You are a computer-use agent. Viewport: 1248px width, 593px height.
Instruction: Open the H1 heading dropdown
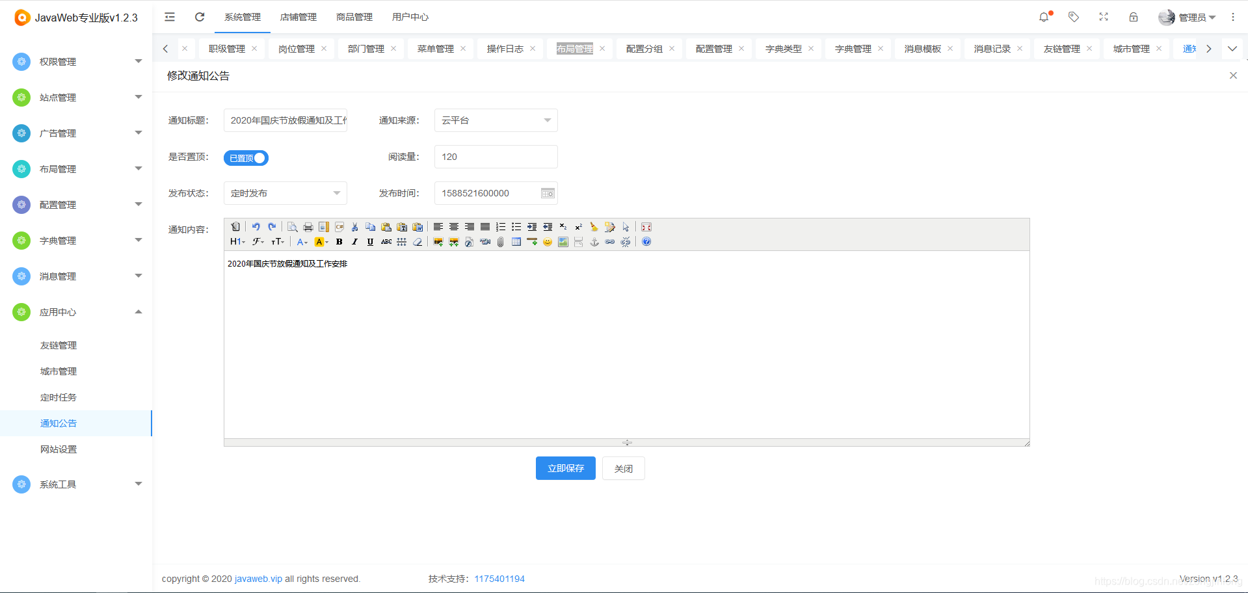(237, 242)
